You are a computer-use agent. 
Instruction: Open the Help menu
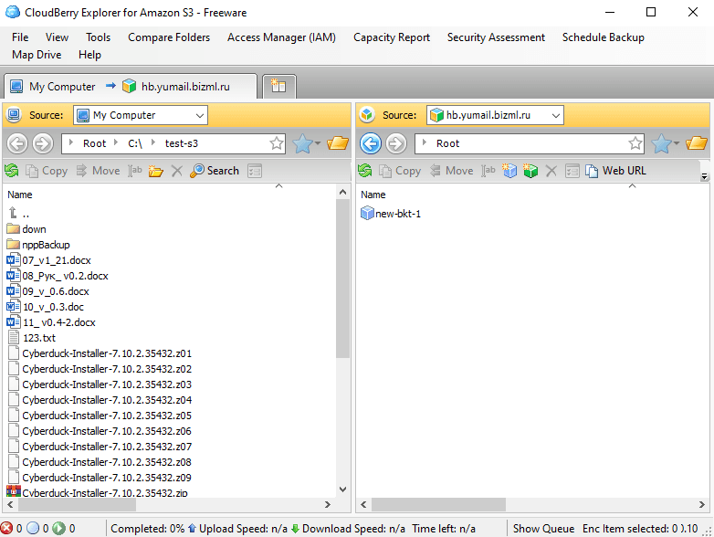pos(89,55)
